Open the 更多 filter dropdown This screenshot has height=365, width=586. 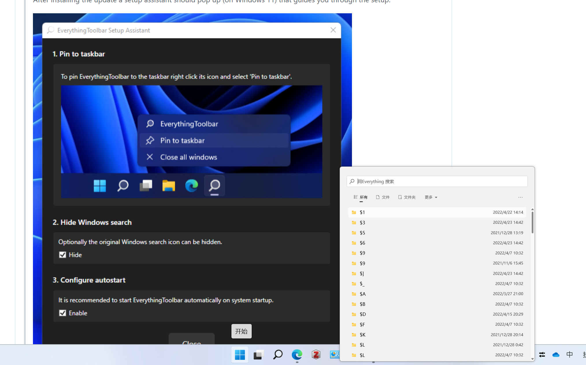(430, 197)
